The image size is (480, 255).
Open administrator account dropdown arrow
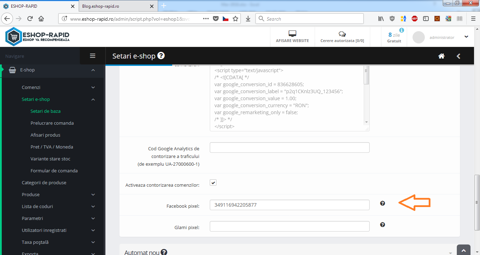tap(466, 37)
